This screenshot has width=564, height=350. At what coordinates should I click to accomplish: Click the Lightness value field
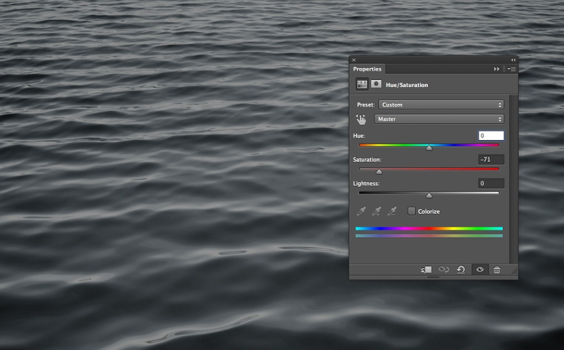[x=491, y=183]
